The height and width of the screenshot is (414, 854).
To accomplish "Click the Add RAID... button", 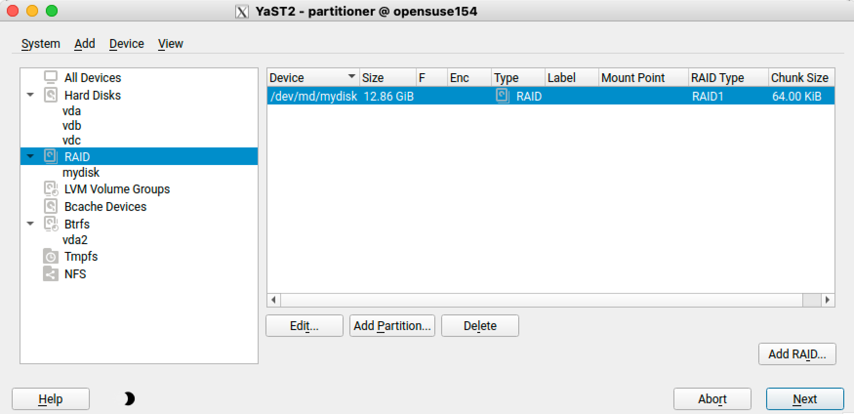I will (797, 354).
